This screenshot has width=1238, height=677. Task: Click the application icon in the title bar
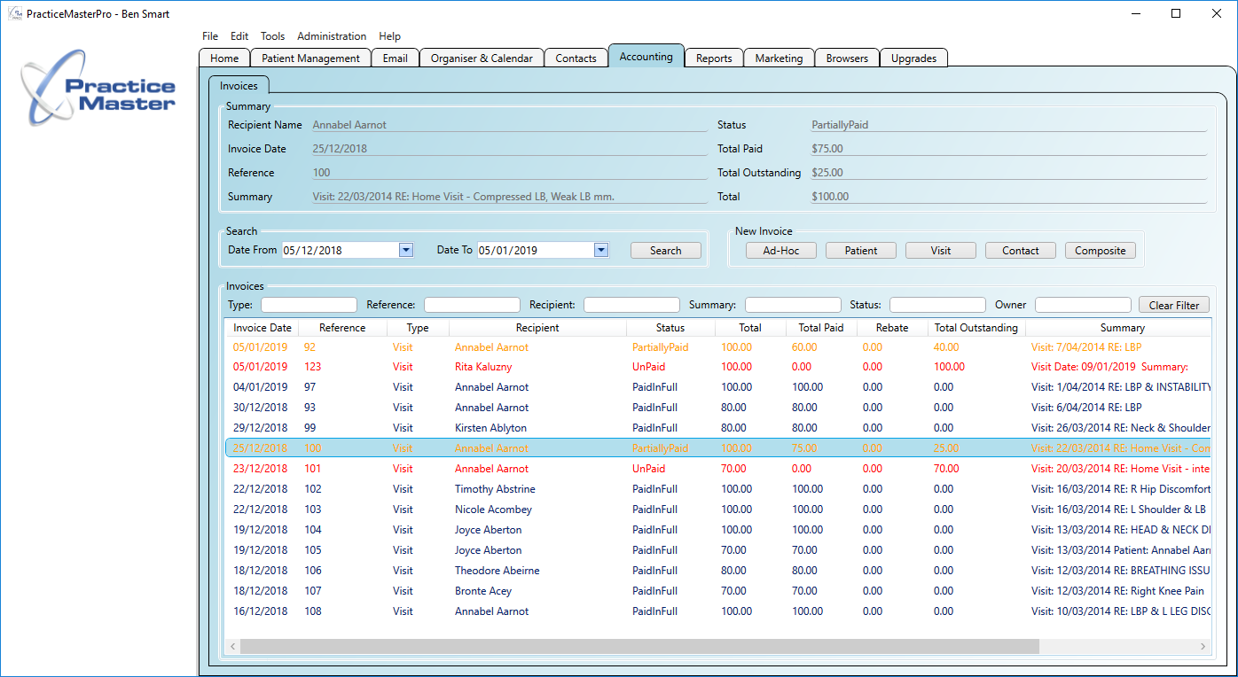pos(13,12)
